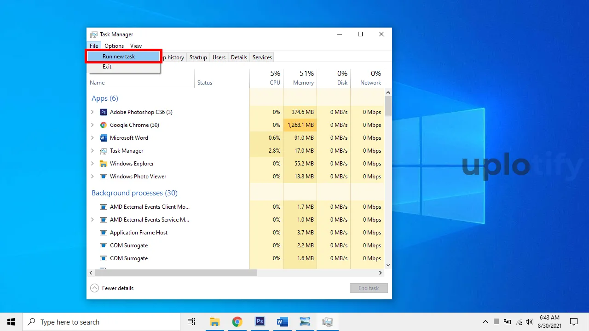Viewport: 589px width, 331px height.
Task: Click the vertical scrollbar down arrow
Action: 388,265
